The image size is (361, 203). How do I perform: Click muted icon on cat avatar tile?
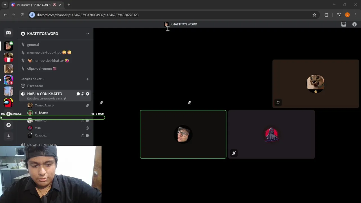pos(278,103)
